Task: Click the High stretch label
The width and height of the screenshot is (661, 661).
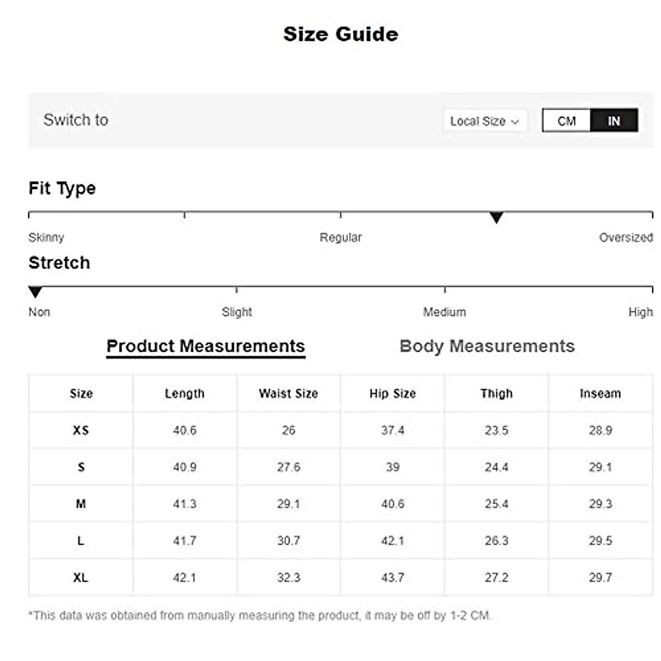Action: (640, 312)
